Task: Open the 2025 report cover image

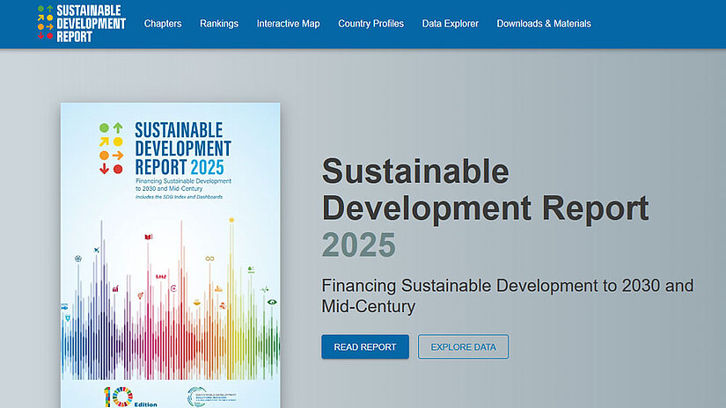Action: pyautogui.click(x=171, y=255)
